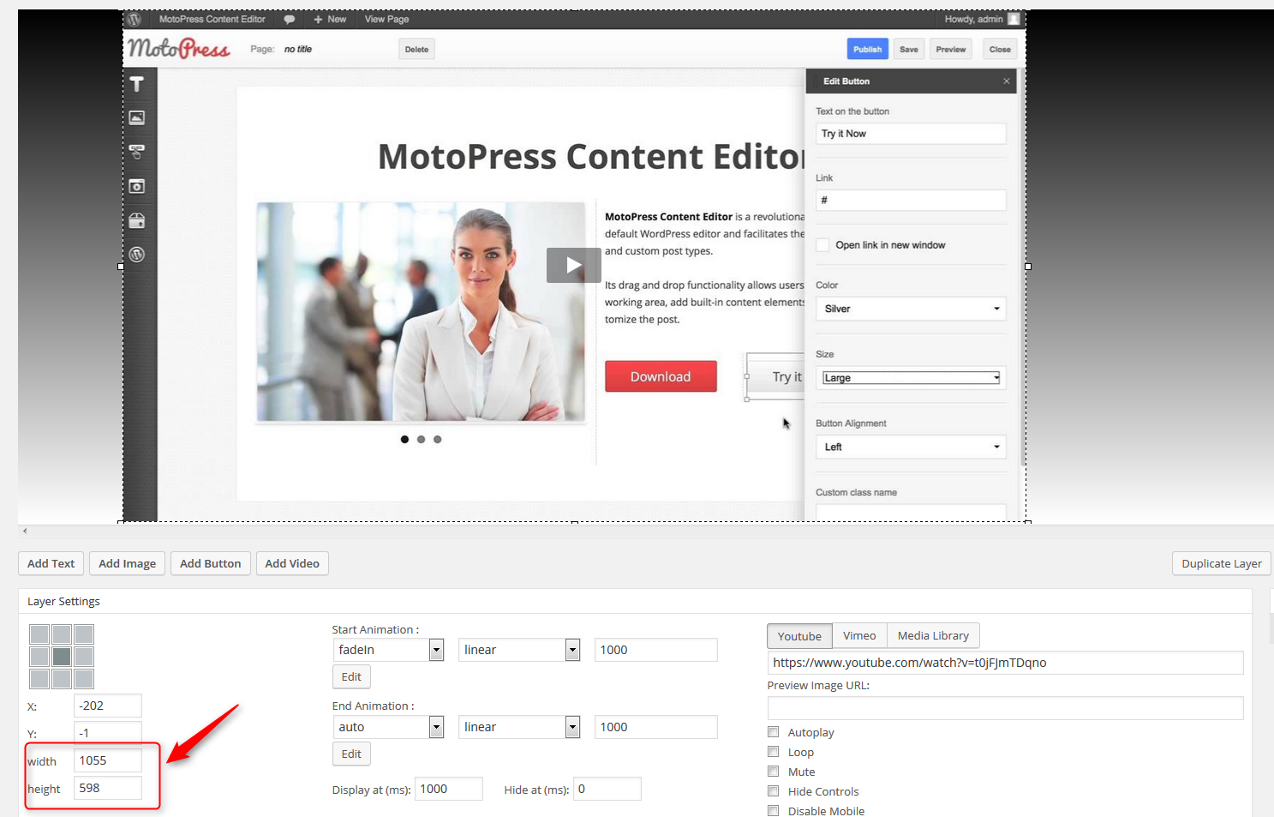Set layer alignment to middle-right grid cell
1274x817 pixels.
pos(84,657)
